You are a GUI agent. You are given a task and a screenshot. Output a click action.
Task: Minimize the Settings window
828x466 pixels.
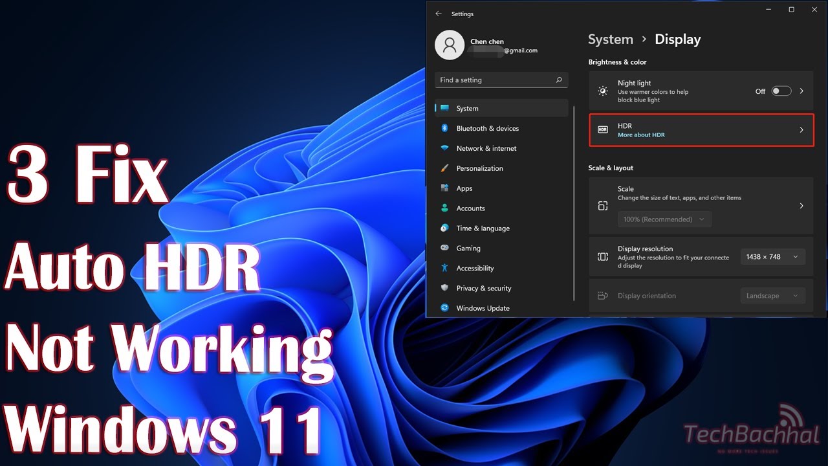click(x=768, y=10)
